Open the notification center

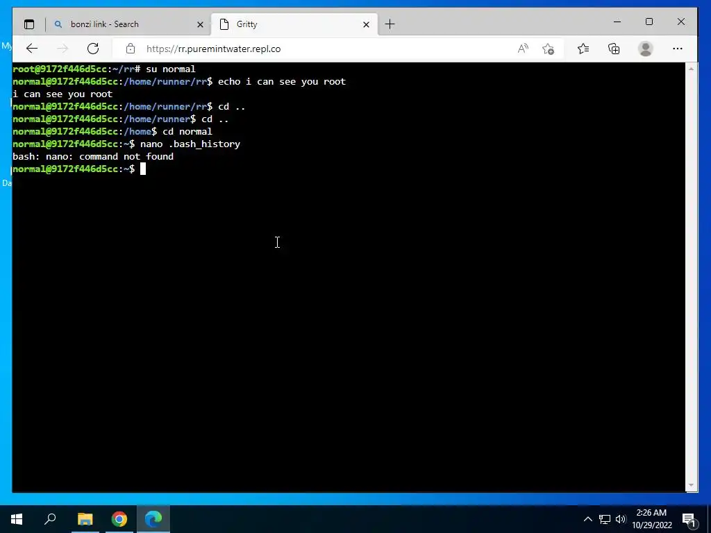(x=688, y=519)
